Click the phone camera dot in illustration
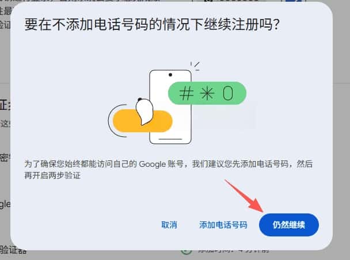 point(170,75)
